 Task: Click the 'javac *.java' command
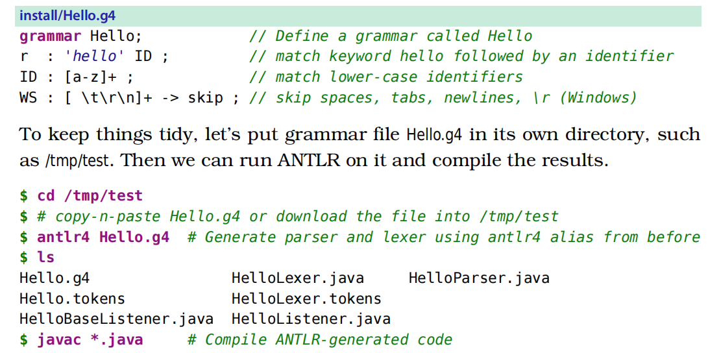[90, 340]
